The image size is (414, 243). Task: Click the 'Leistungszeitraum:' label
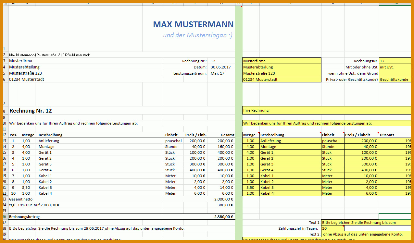[190, 73]
